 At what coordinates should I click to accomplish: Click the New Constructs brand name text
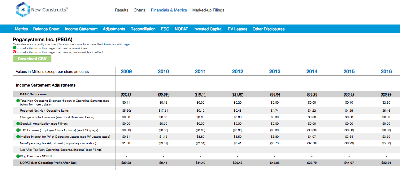tap(50, 10)
